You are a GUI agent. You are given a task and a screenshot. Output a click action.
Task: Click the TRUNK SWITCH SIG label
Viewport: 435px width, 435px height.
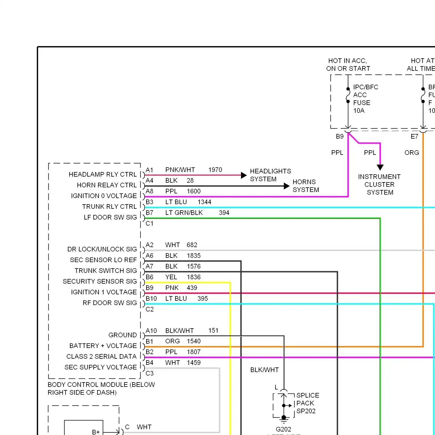pos(106,271)
